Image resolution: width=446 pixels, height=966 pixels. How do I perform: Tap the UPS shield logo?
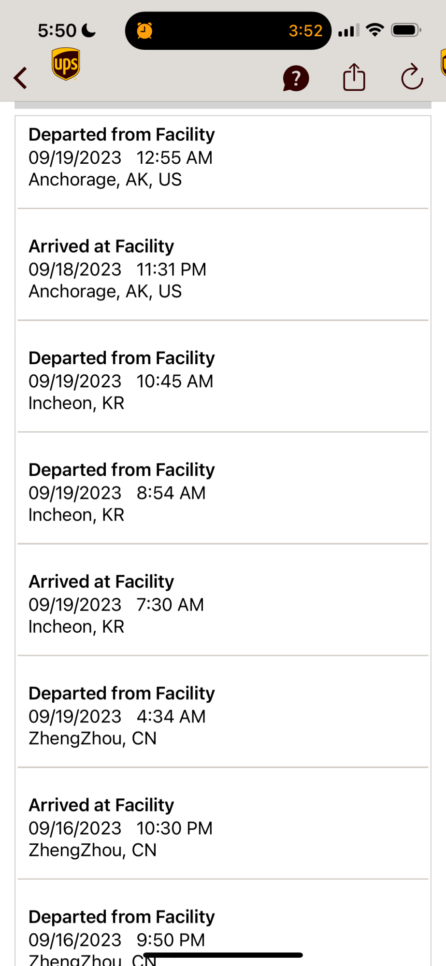point(66,64)
